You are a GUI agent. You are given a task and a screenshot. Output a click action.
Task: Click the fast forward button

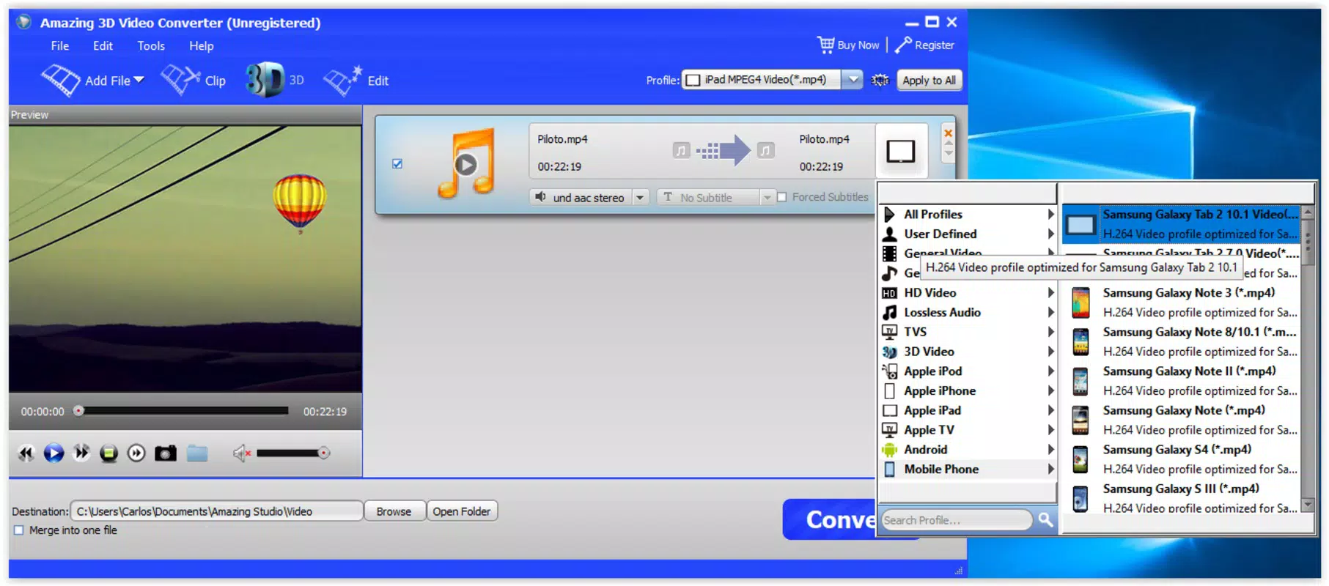click(81, 453)
